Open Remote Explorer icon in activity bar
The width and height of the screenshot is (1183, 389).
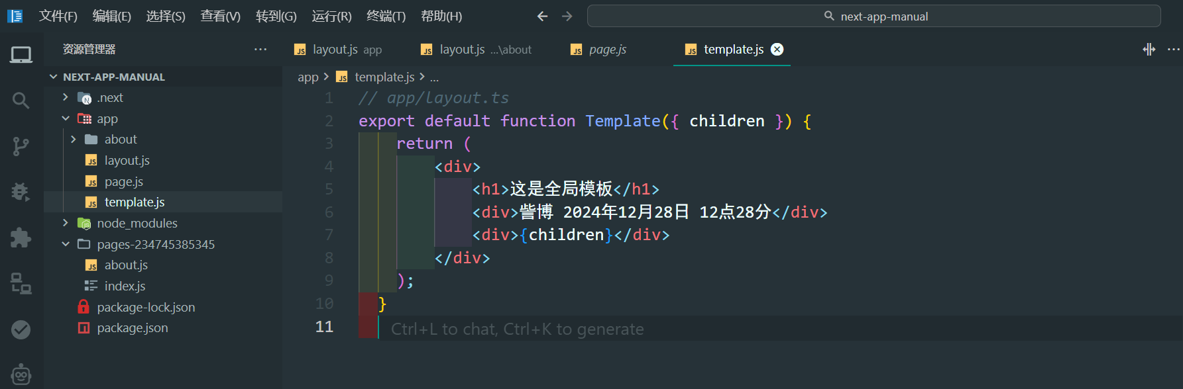click(21, 283)
